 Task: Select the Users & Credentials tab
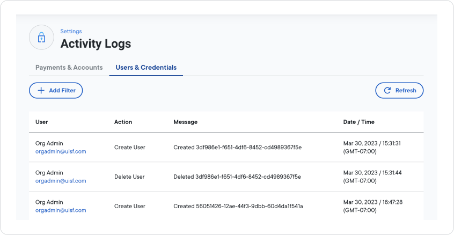coord(146,68)
